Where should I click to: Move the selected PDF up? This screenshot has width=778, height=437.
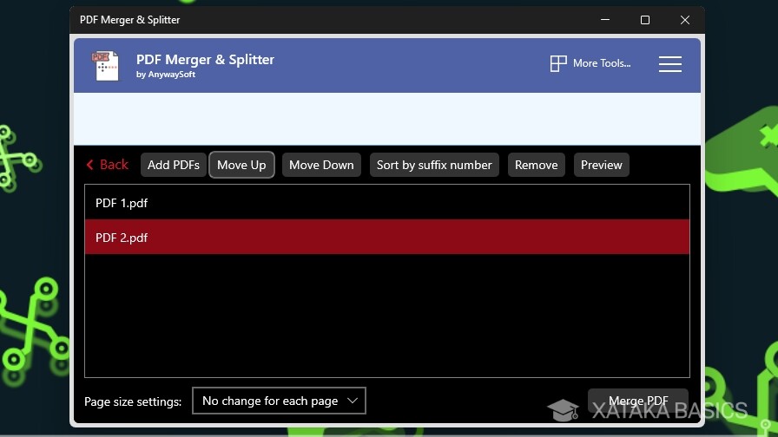241,165
